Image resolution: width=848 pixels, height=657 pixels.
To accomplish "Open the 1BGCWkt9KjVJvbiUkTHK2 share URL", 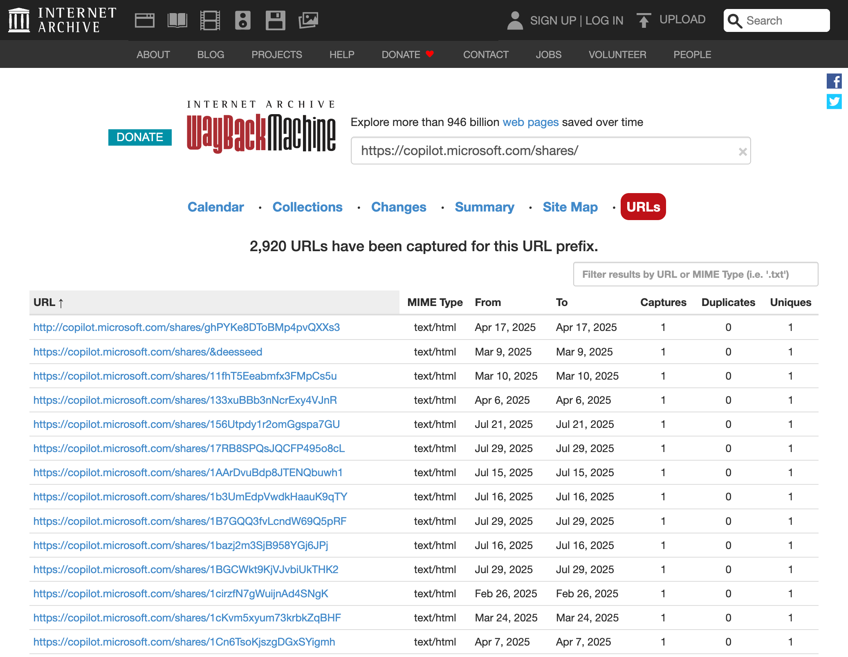I will [x=186, y=569].
